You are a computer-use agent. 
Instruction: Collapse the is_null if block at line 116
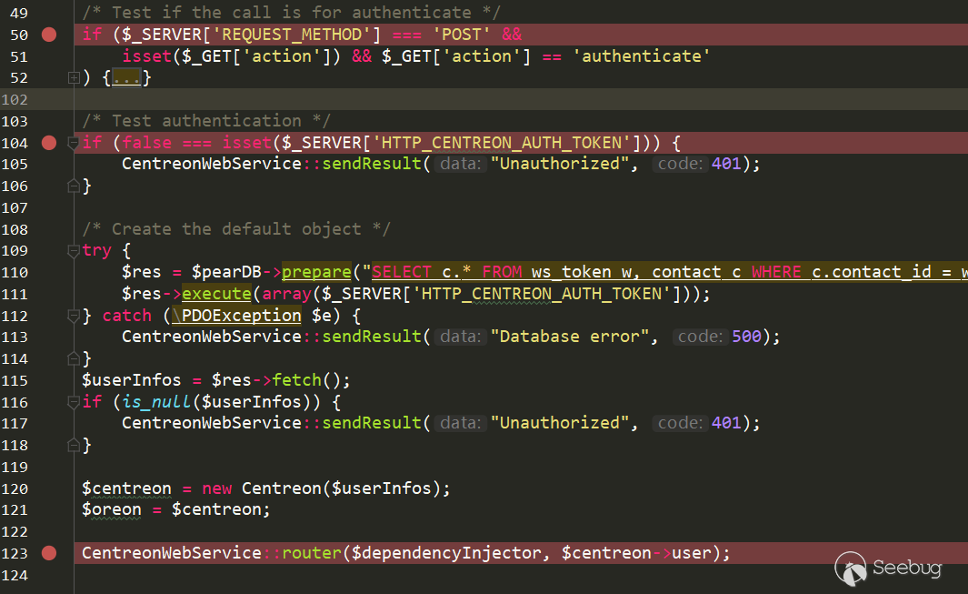[x=74, y=402]
